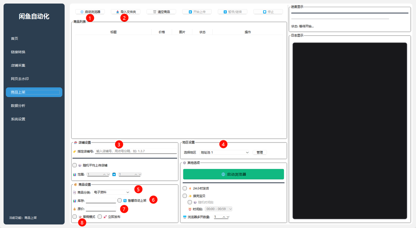Click the 图片 column header
Screen dimensions: 416x228
coord(182,32)
